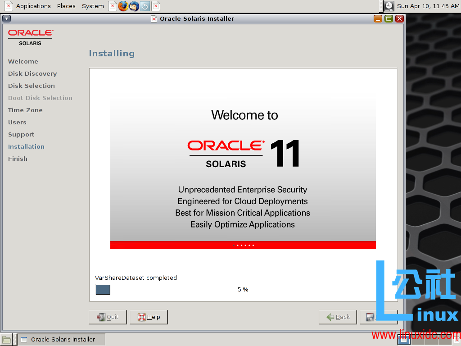Open the Applications menu

click(33, 6)
